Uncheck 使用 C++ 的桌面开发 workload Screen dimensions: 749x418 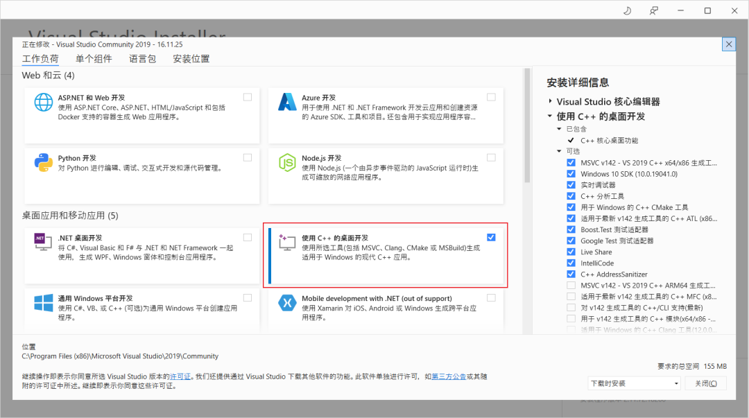click(491, 238)
